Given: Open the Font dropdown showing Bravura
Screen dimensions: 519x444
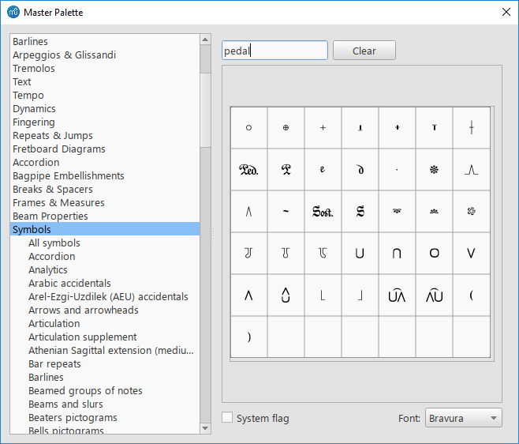Looking at the screenshot, I should pos(463,418).
